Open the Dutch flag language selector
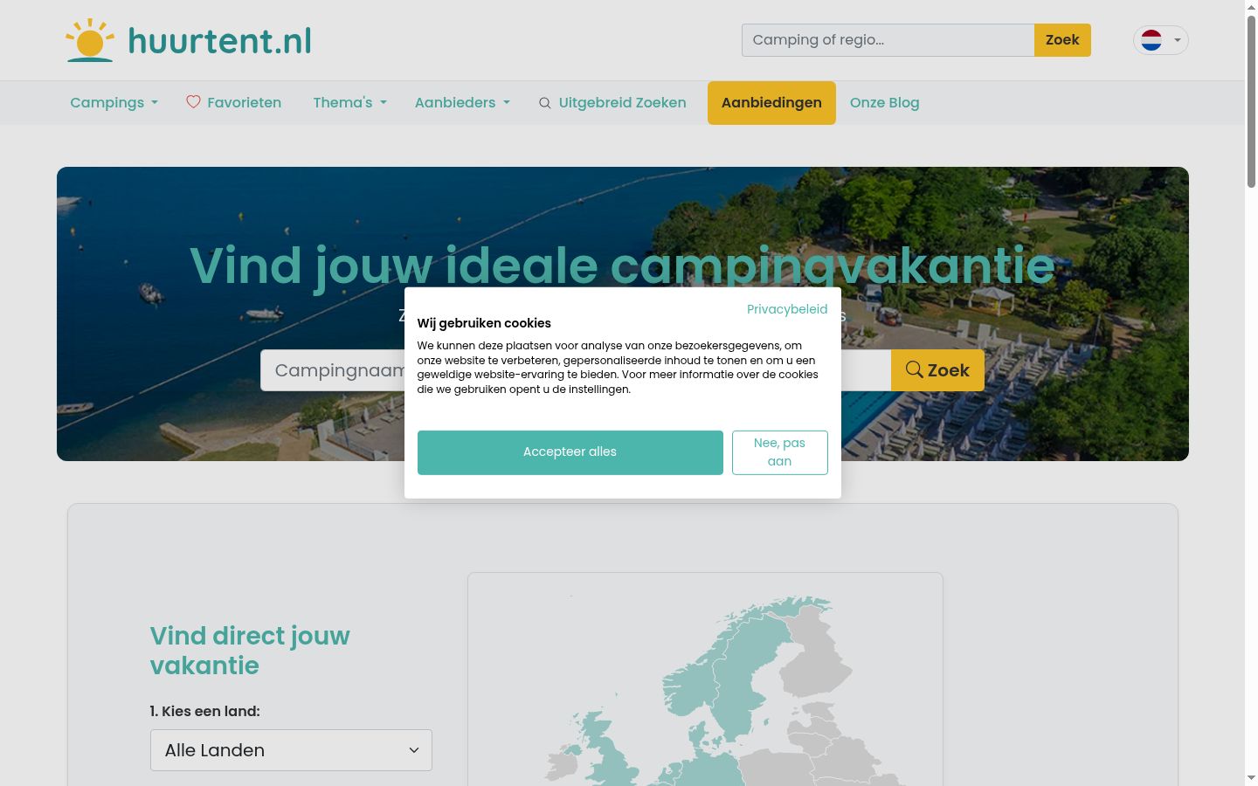Viewport: 1258px width, 786px height. click(x=1161, y=40)
